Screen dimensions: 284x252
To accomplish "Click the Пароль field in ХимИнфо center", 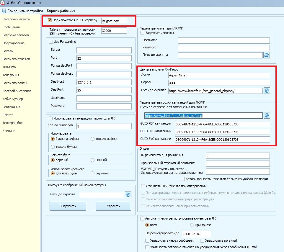I will (x=219, y=83).
